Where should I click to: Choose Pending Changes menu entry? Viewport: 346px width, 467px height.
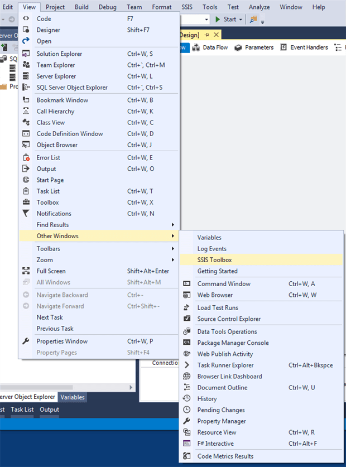point(261,410)
